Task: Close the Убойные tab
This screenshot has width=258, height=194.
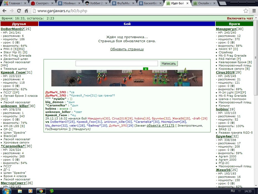Action: pyautogui.click(x=79, y=3)
